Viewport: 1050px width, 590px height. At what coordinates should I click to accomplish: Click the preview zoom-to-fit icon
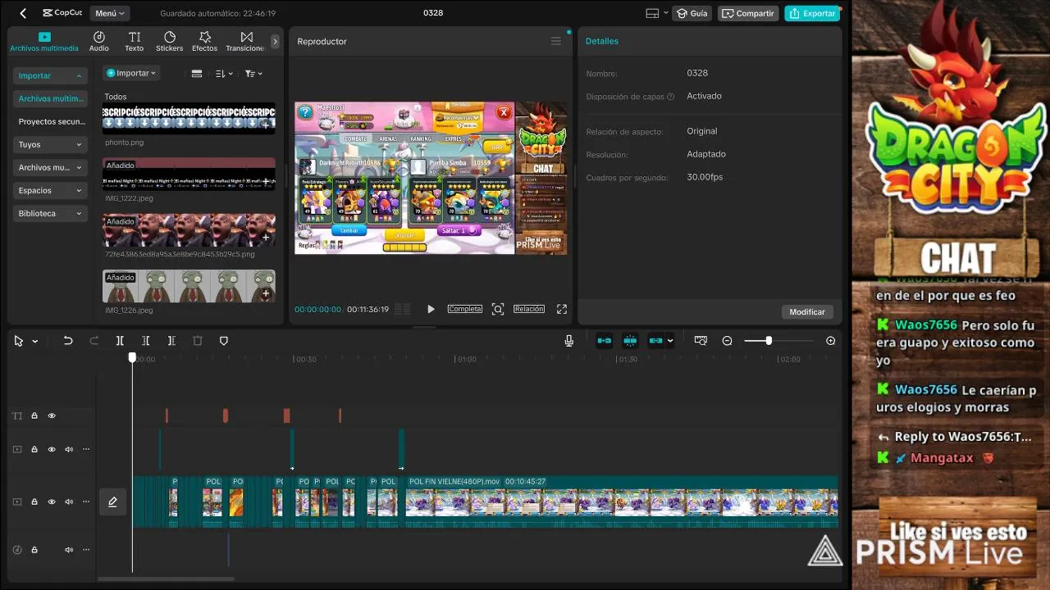point(498,309)
